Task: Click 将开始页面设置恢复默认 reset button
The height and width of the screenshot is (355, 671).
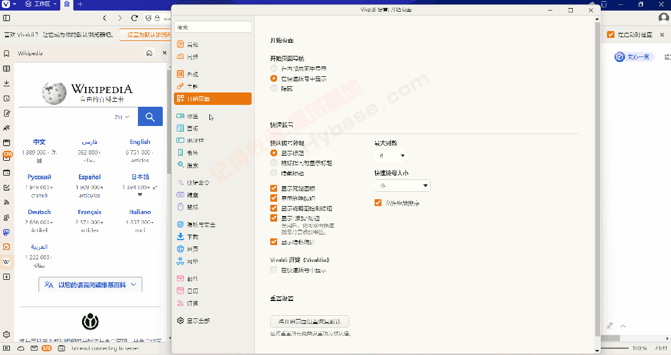Action: 309,321
